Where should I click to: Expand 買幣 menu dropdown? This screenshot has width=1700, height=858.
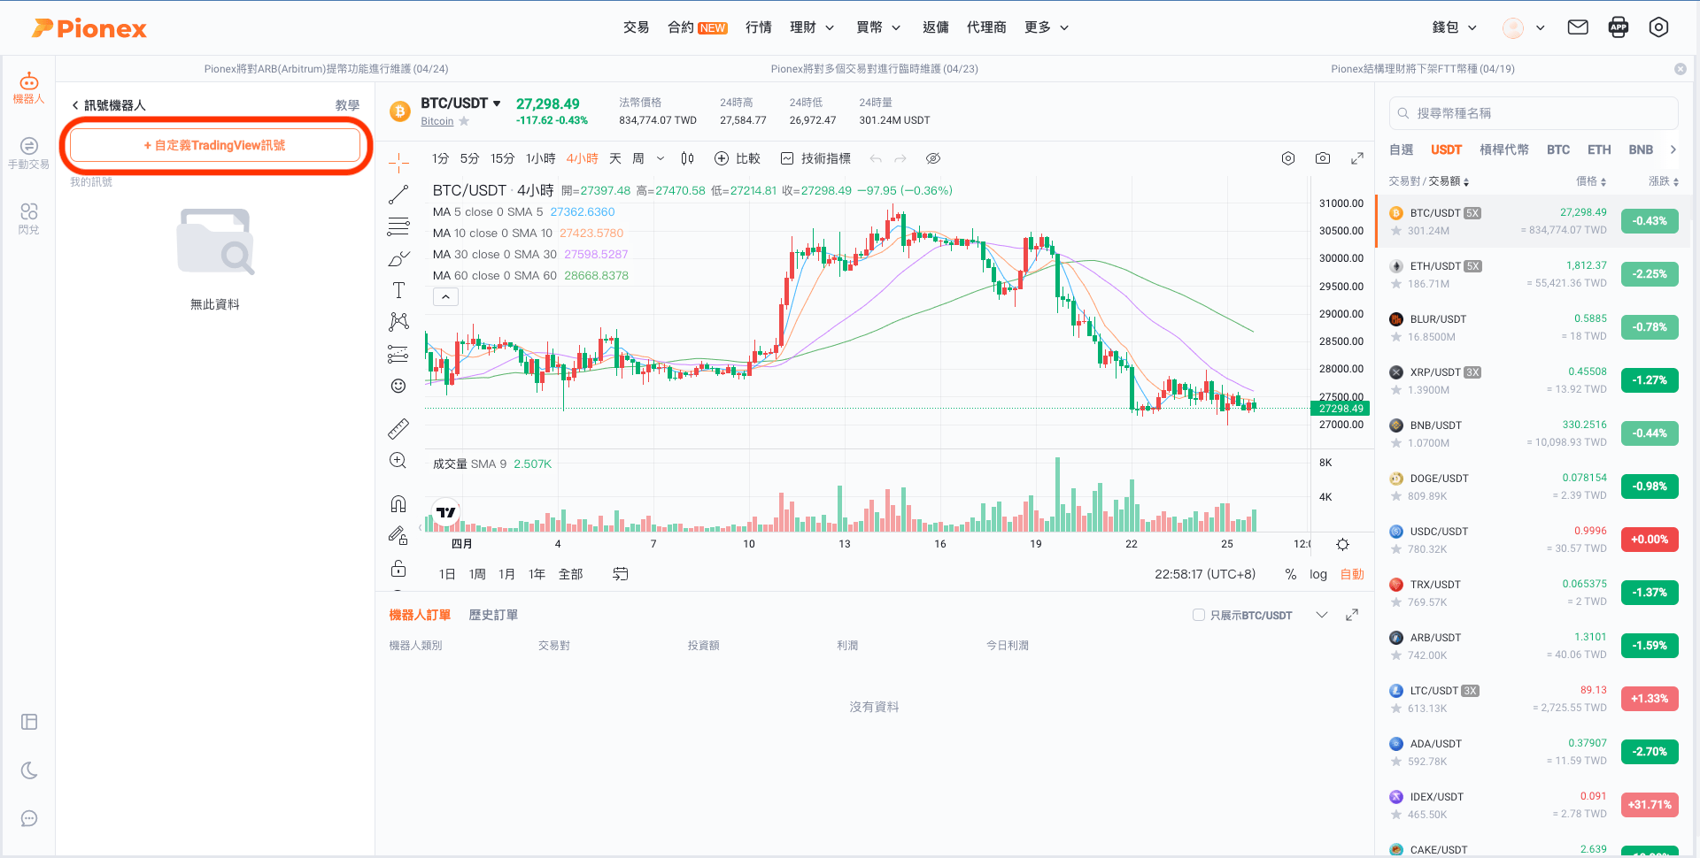tap(878, 27)
